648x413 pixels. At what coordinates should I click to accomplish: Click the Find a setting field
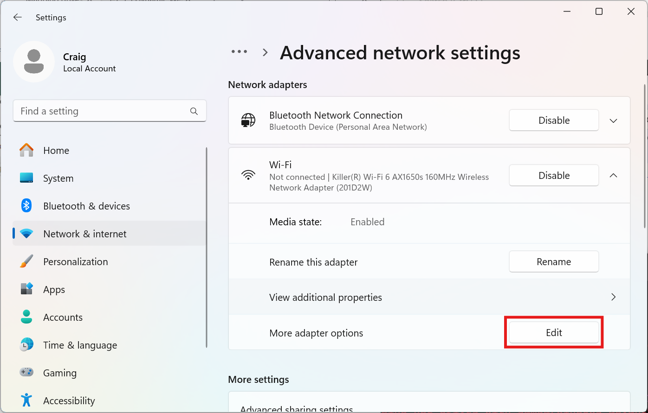click(x=110, y=111)
